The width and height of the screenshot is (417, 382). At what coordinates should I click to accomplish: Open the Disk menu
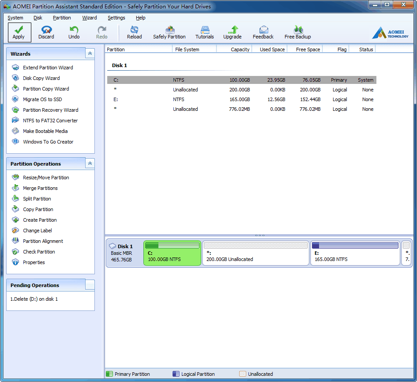[38, 18]
